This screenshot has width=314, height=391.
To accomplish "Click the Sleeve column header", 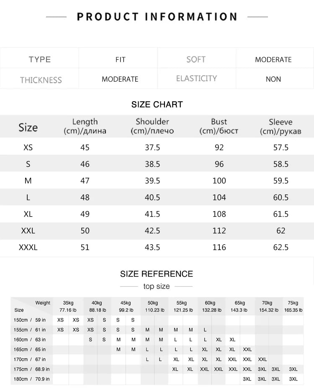I will point(281,126).
